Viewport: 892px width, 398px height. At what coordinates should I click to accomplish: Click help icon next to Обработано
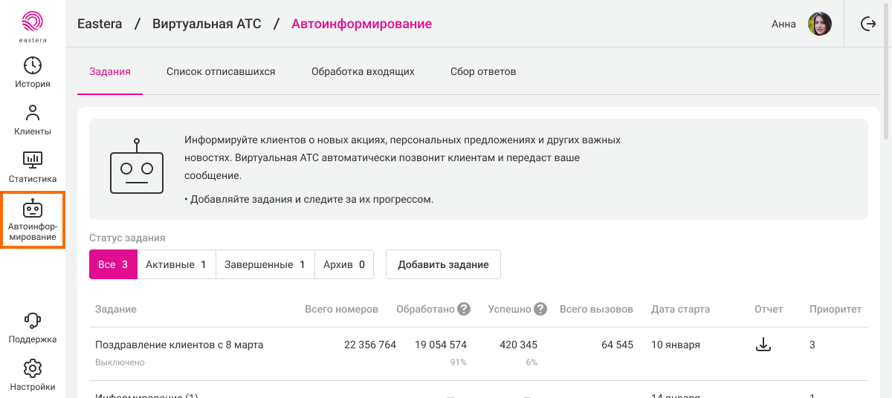[x=464, y=309]
